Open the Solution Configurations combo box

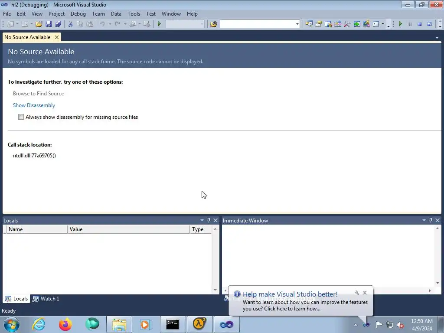click(x=185, y=24)
